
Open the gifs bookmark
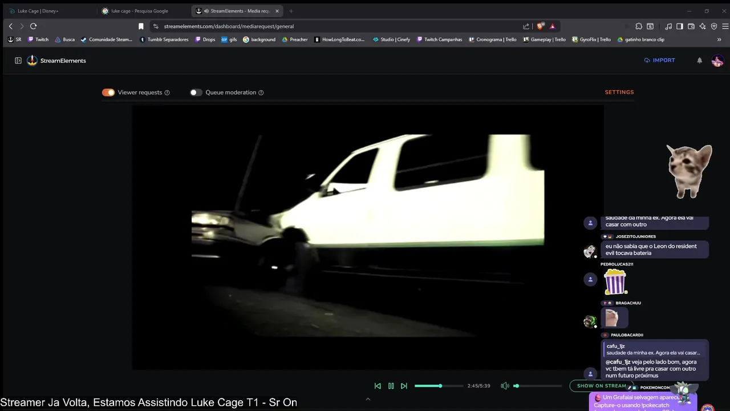(x=229, y=40)
